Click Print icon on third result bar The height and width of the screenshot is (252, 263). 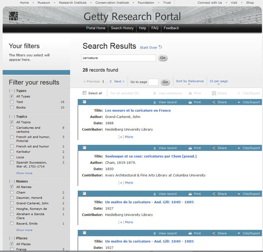tap(190, 194)
